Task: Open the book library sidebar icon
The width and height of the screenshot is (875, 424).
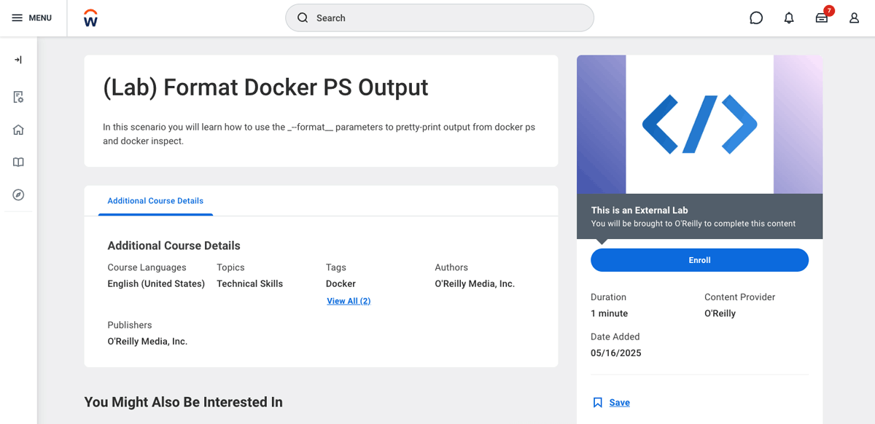Action: pyautogui.click(x=18, y=162)
